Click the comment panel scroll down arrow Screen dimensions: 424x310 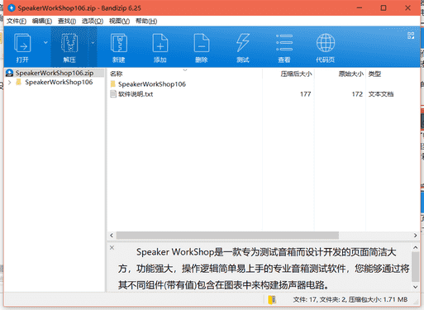click(415, 287)
